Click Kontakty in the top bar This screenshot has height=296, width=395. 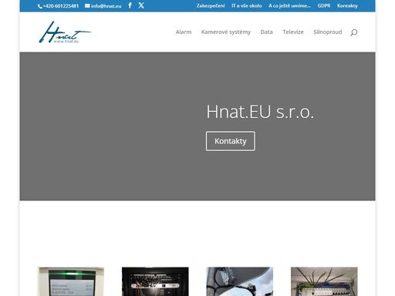click(347, 5)
